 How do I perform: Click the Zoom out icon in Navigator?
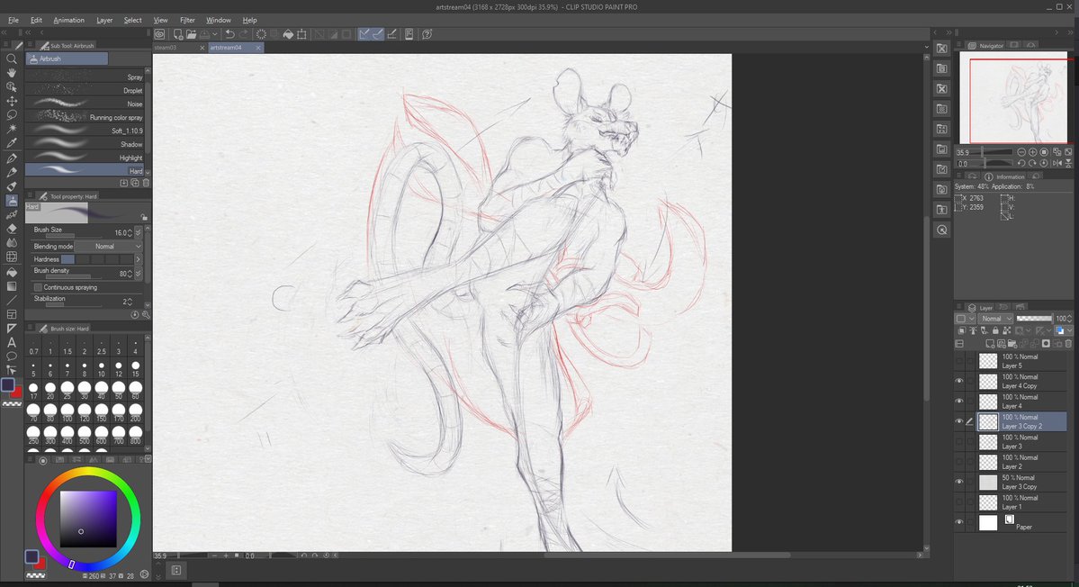pyautogui.click(x=1021, y=152)
